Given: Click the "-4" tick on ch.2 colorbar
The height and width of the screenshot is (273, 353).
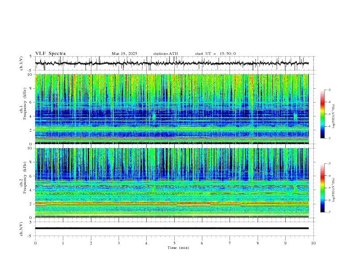Looking at the screenshot, I should pyautogui.click(x=329, y=176).
